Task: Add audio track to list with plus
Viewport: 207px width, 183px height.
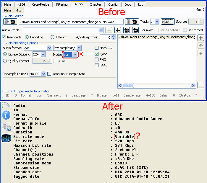Action: coord(201,38)
